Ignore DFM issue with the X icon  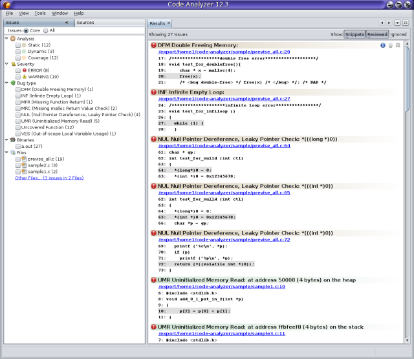[x=398, y=45]
